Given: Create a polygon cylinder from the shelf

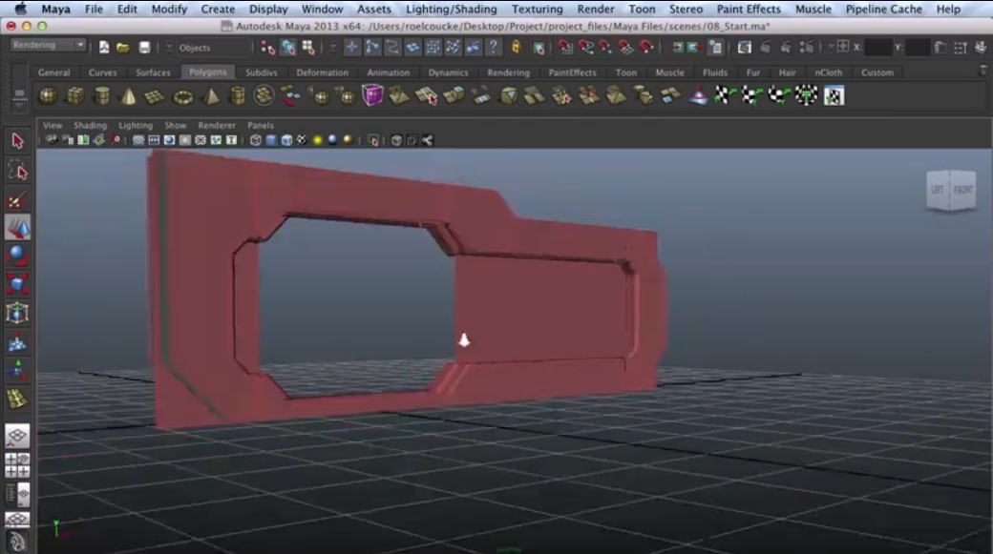Looking at the screenshot, I should tap(101, 96).
